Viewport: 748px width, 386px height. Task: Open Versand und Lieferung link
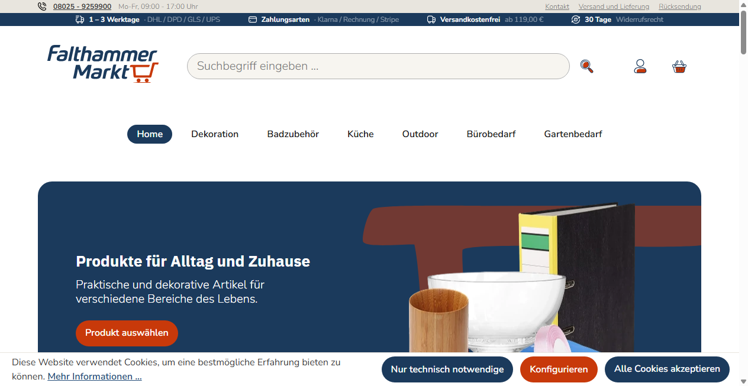614,7
